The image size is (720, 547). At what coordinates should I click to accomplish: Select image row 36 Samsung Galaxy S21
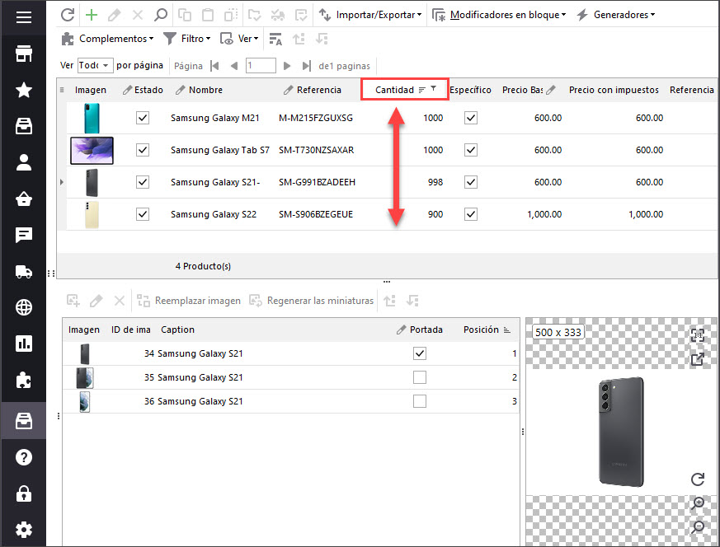tap(290, 401)
